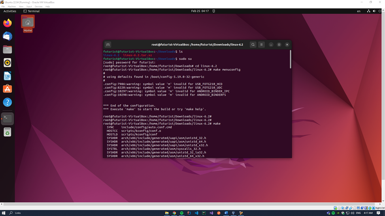
Task: Click the VirtualBox window title bar restore button
Action: click(x=371, y=2)
